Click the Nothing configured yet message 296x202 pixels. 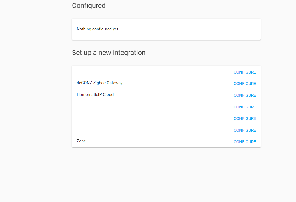click(x=97, y=29)
